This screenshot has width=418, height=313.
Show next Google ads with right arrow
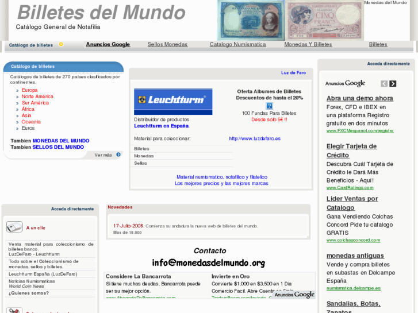(393, 84)
